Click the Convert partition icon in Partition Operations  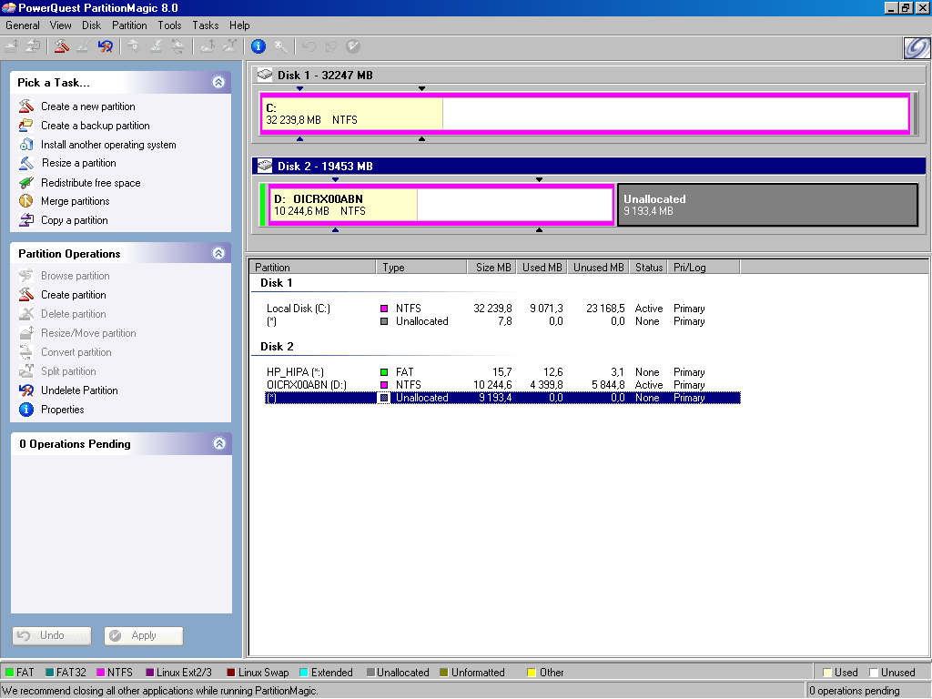[26, 352]
